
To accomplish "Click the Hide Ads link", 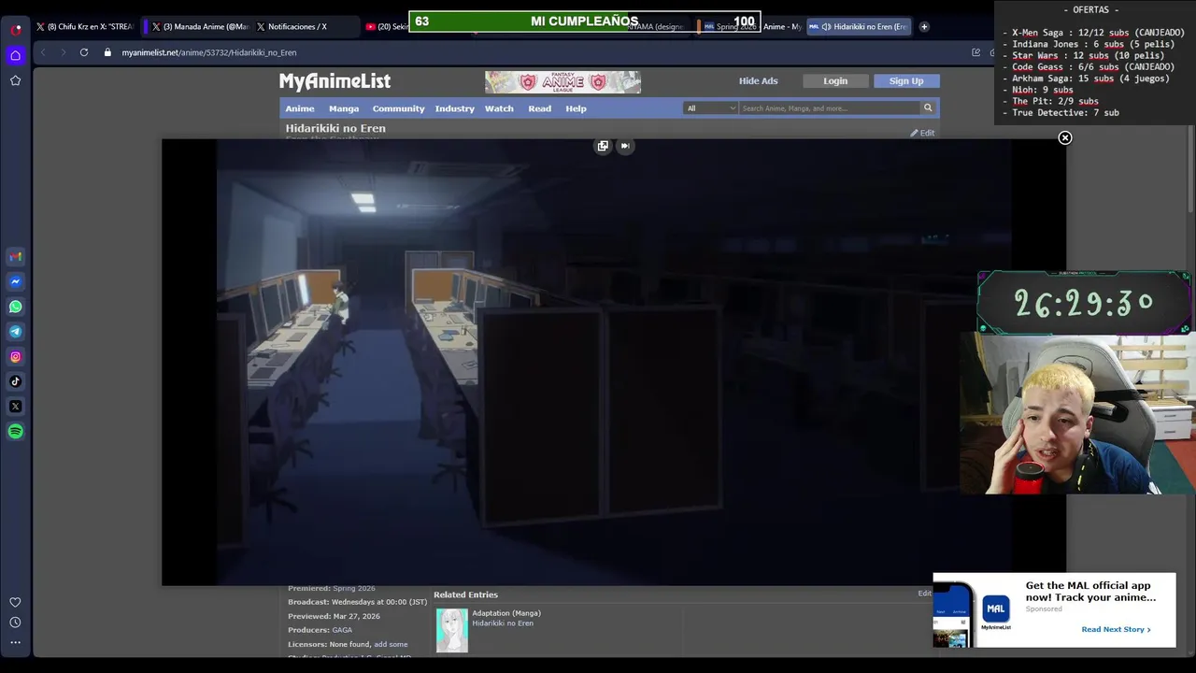I will point(758,81).
